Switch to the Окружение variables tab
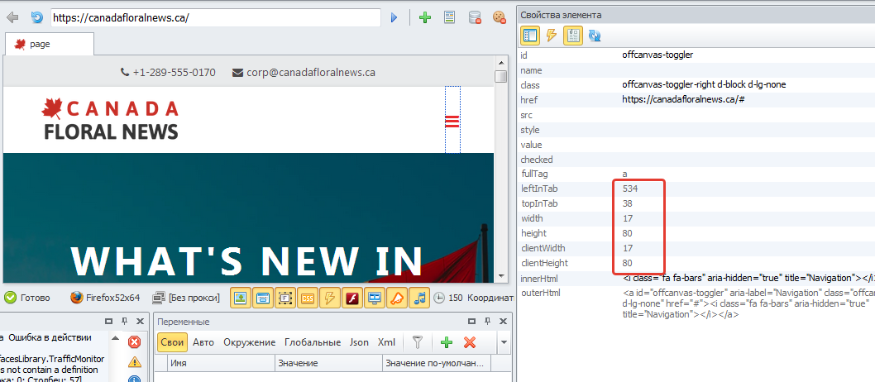 tap(250, 342)
